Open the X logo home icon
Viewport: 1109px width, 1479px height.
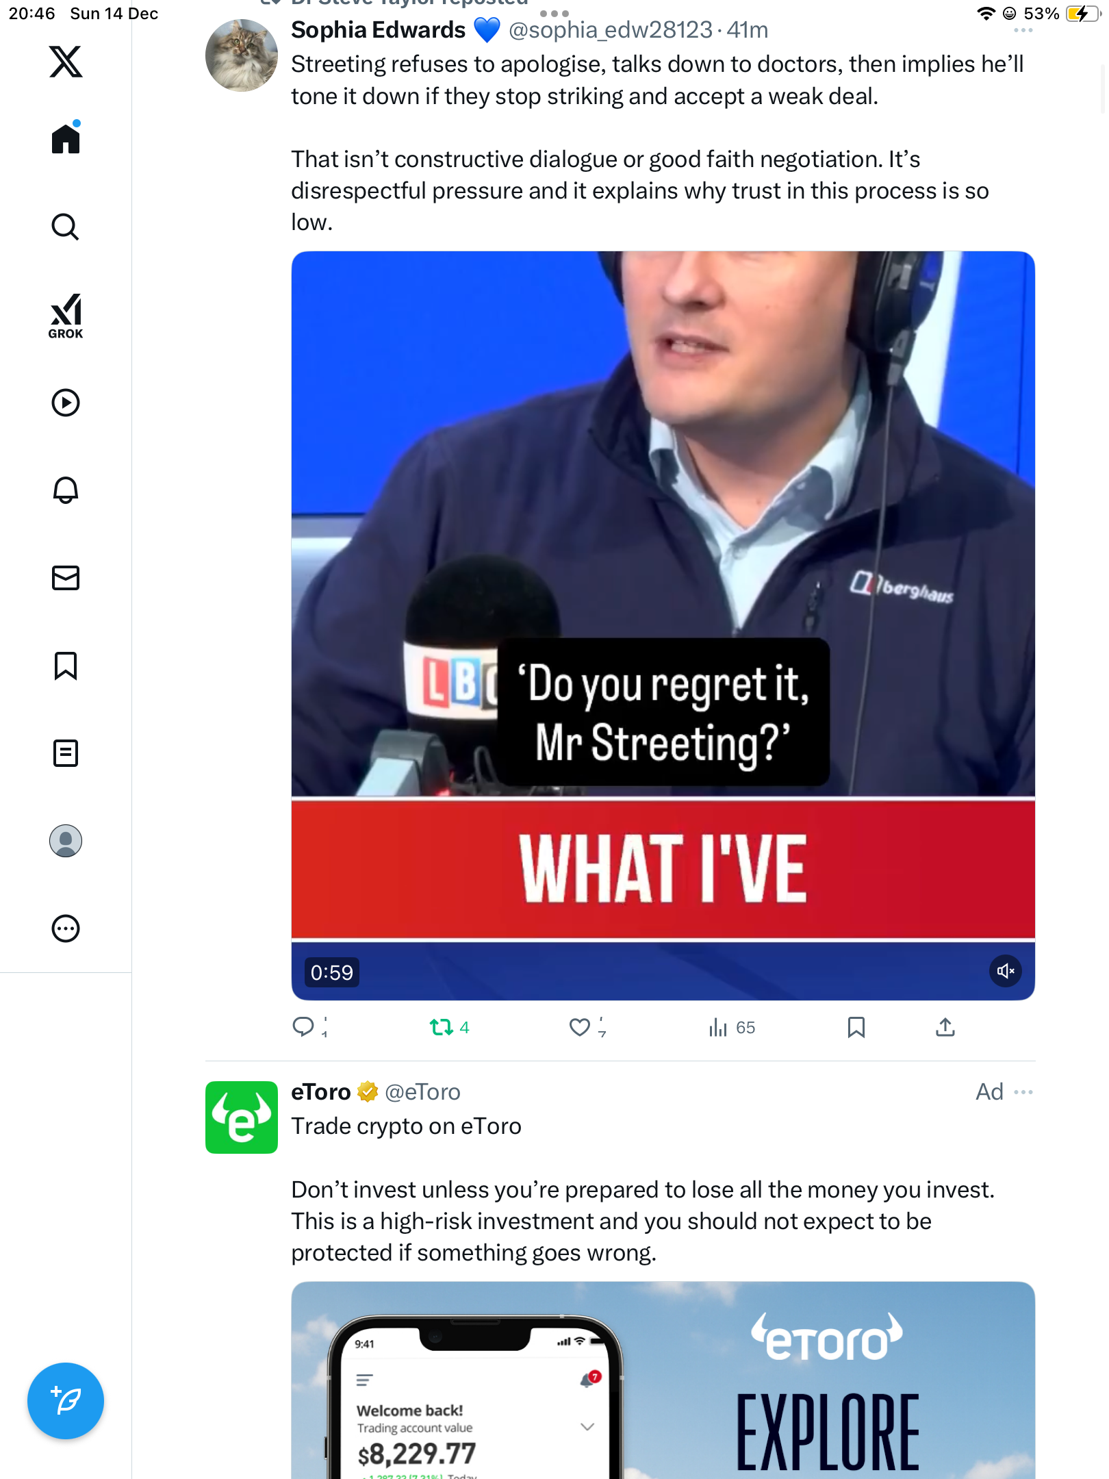66,62
